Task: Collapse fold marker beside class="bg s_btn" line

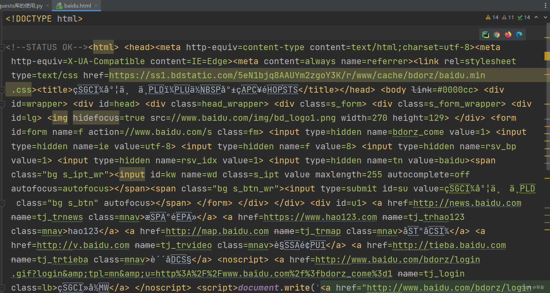Action: tap(3, 203)
